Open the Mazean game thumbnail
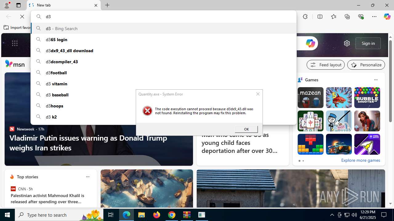 311,98
